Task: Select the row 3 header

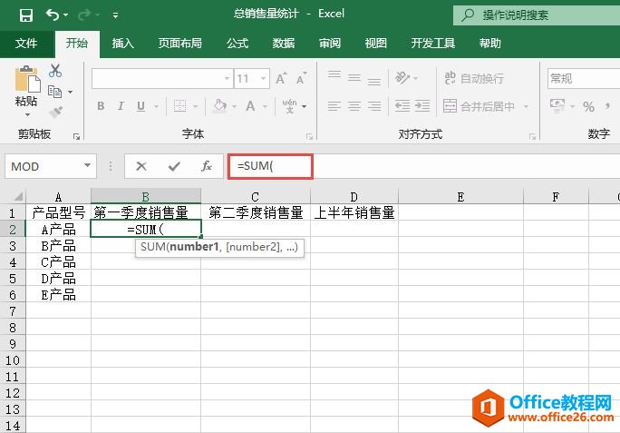Action: point(13,246)
